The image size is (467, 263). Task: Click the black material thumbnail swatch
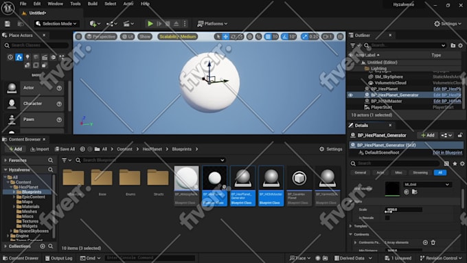[392, 189]
